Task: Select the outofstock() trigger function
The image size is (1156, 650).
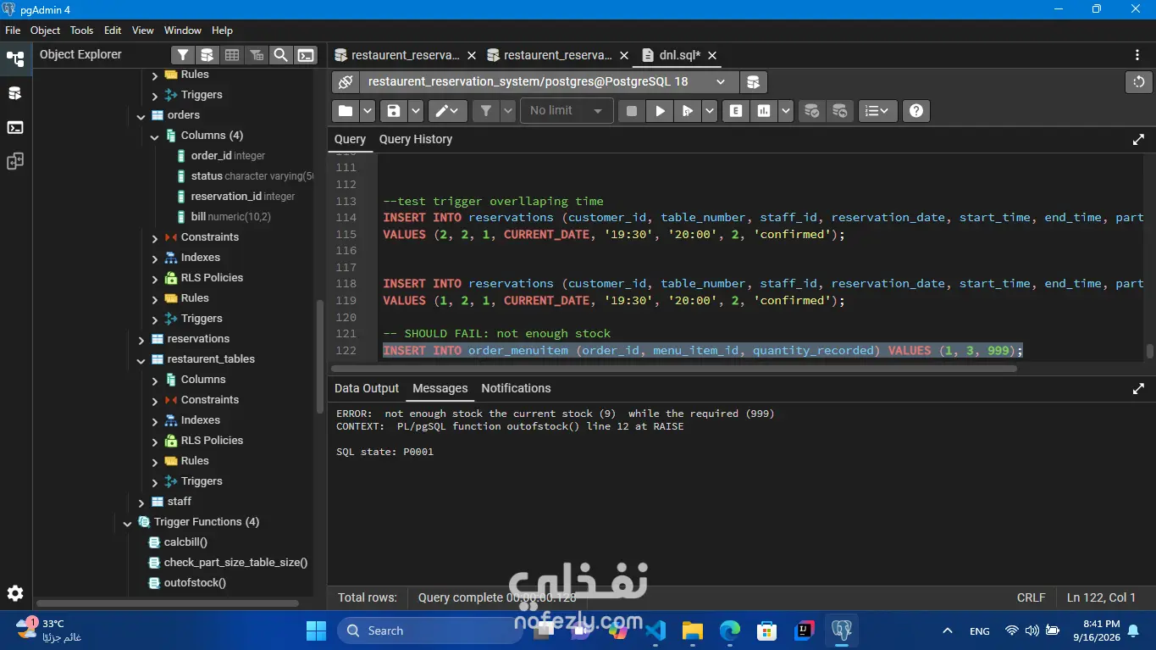Action: [194, 583]
